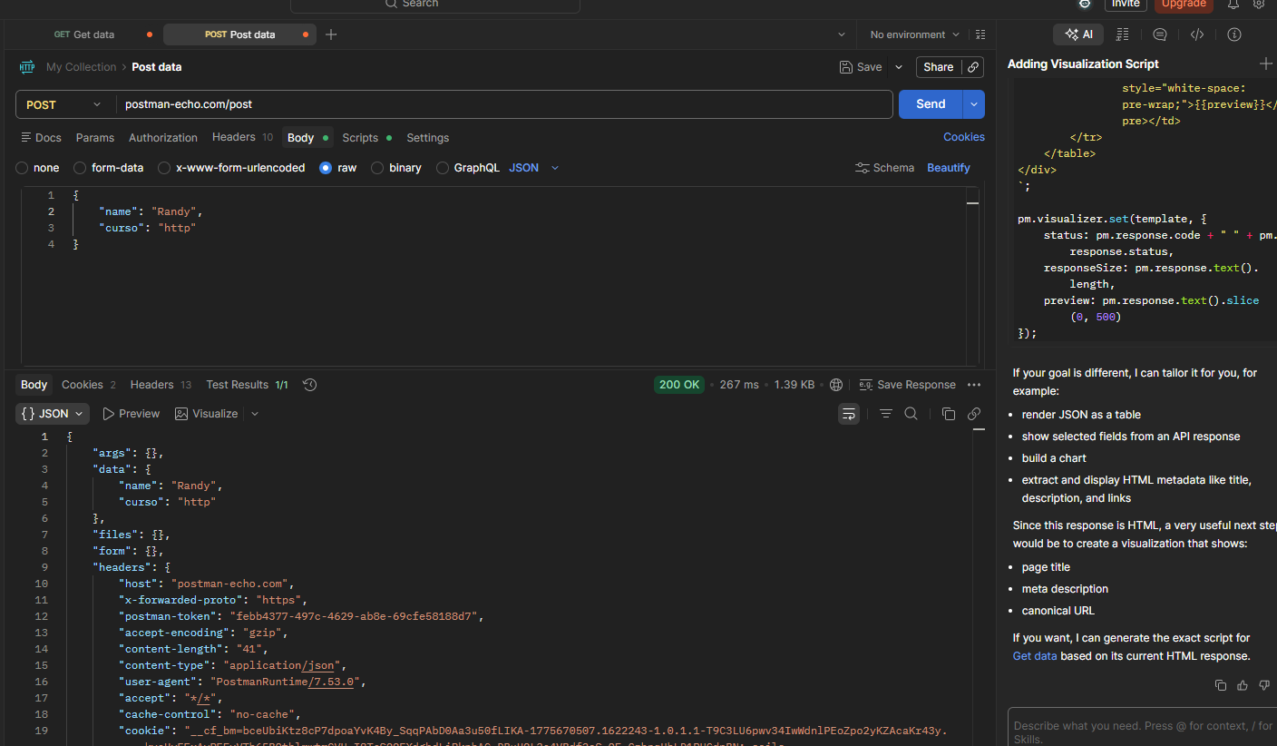Toggle word wrap in response viewer
Viewport: 1277px width, 746px height.
tap(848, 414)
